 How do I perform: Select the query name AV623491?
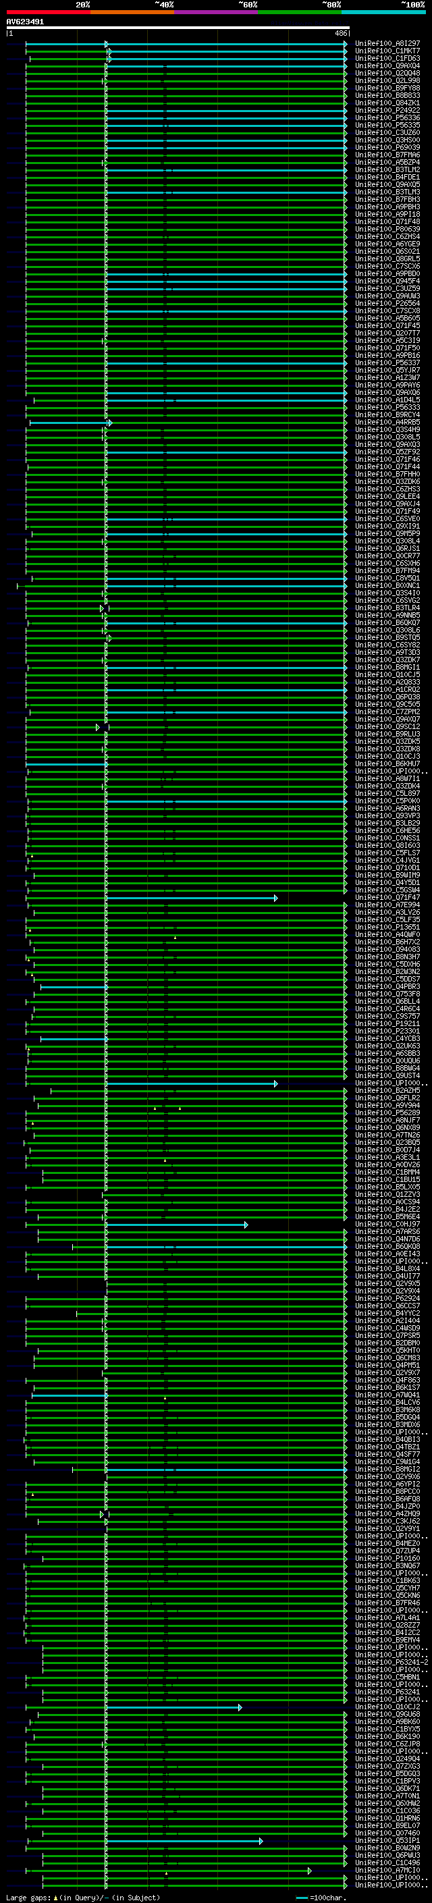tap(25, 22)
